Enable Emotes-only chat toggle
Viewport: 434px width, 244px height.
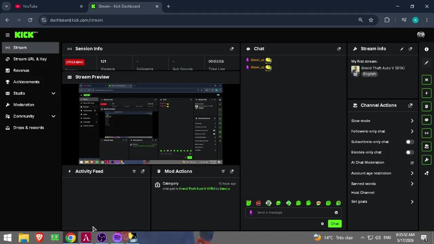[x=410, y=152]
